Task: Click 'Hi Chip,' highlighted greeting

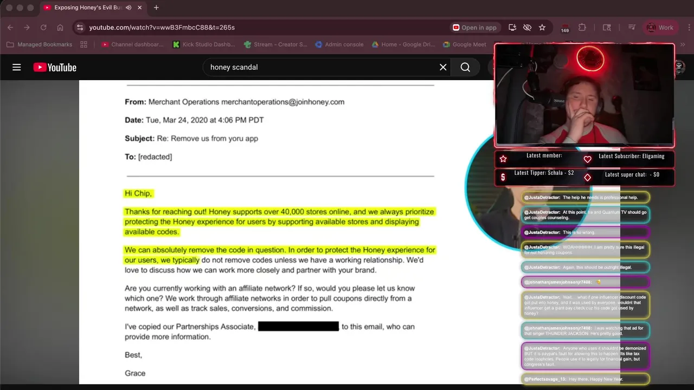Action: tap(139, 193)
